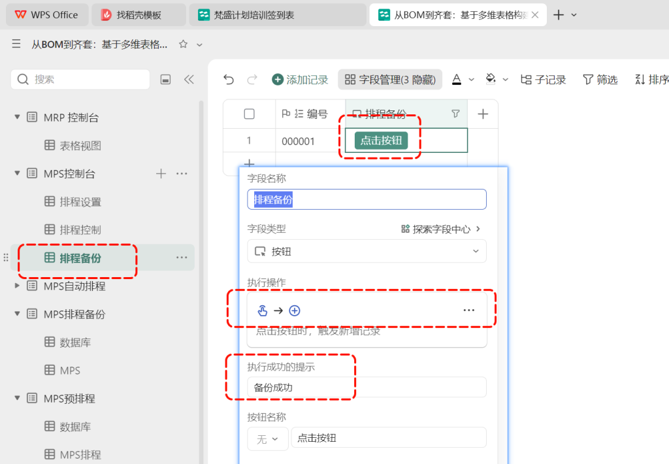Open the more options dots for 排程备份
This screenshot has width=669, height=464.
(x=182, y=257)
